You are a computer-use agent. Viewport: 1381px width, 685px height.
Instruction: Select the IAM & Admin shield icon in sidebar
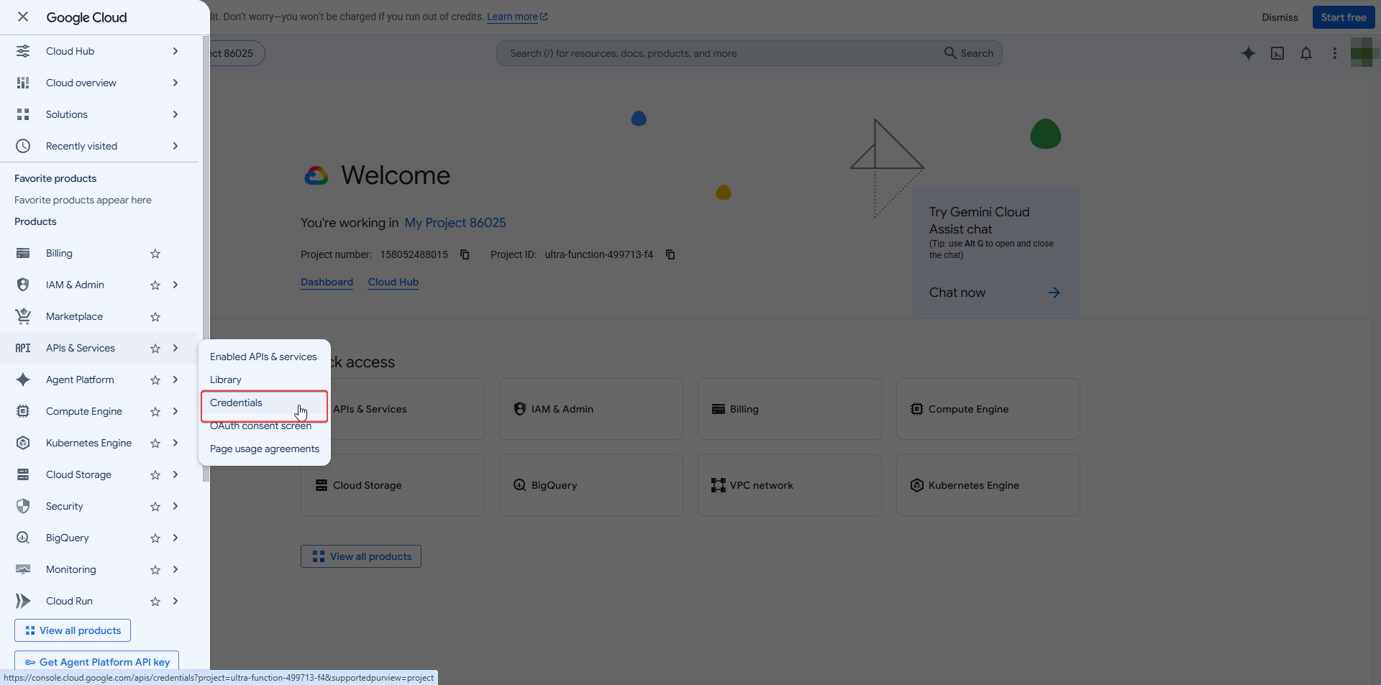(x=23, y=285)
